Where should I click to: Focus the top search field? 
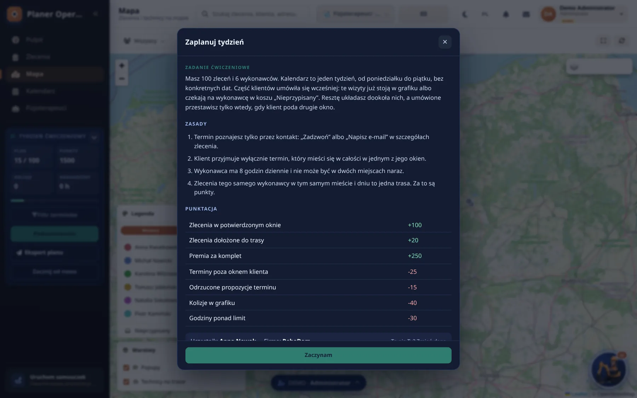254,14
